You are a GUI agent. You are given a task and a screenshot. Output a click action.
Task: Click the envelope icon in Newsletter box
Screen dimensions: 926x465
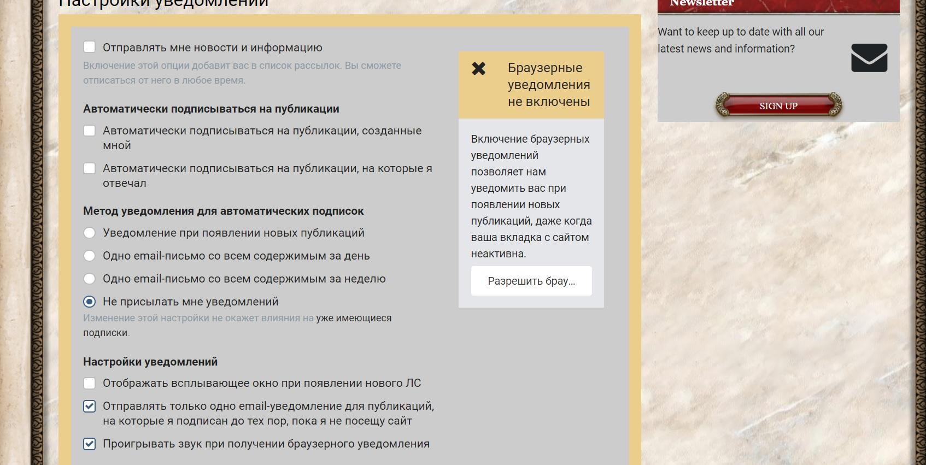869,58
